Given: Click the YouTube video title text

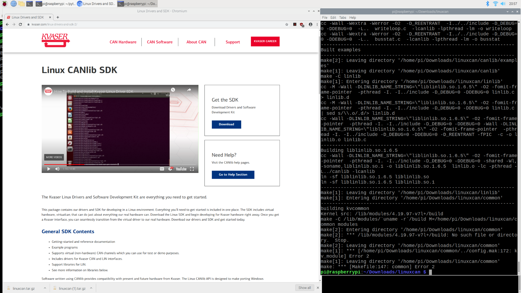Looking at the screenshot, I should click(x=94, y=91).
